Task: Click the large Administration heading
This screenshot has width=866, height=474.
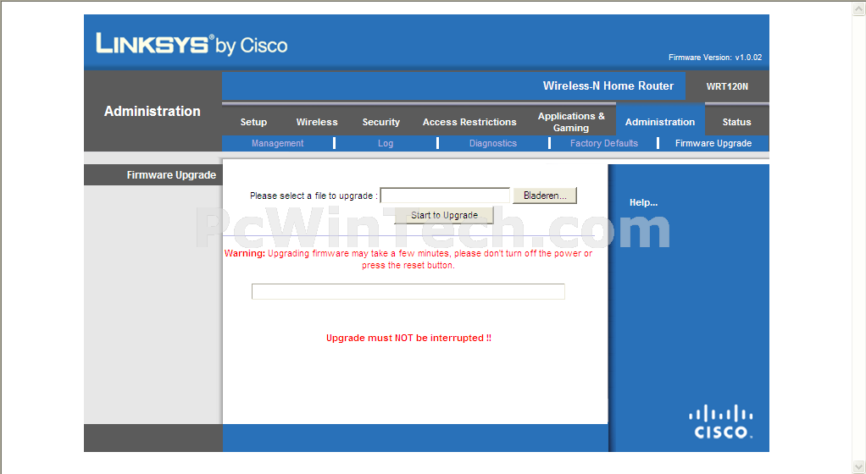Action: (153, 111)
